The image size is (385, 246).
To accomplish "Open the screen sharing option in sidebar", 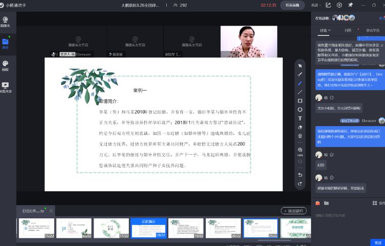I will tap(6, 87).
